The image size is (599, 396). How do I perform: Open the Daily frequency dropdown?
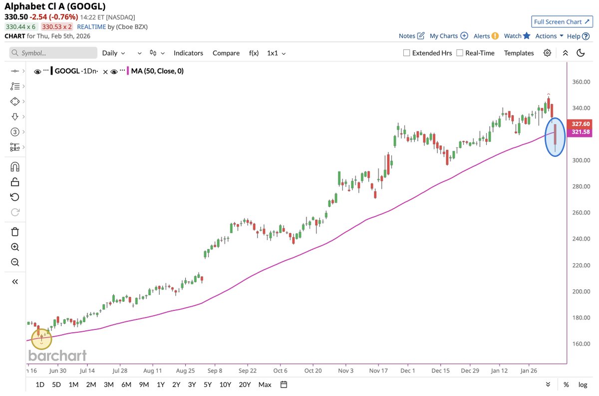point(114,53)
